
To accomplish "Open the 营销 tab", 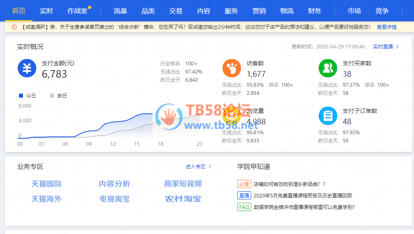I will 259,11.
